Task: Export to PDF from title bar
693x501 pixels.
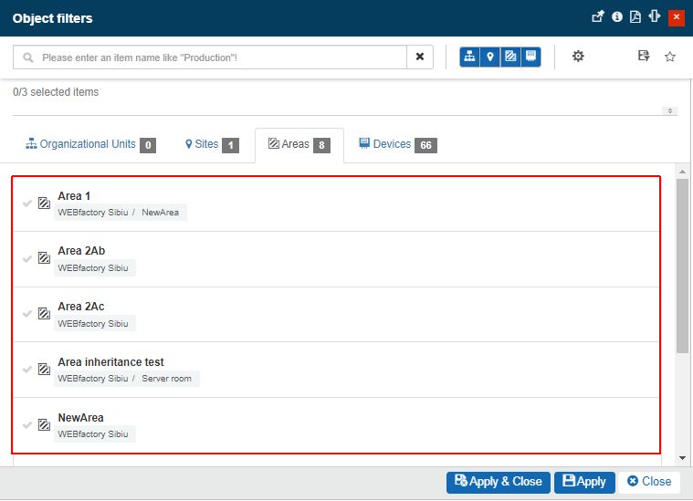Action: [635, 16]
